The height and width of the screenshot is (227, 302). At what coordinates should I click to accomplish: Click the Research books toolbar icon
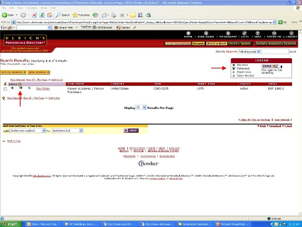tap(140, 15)
